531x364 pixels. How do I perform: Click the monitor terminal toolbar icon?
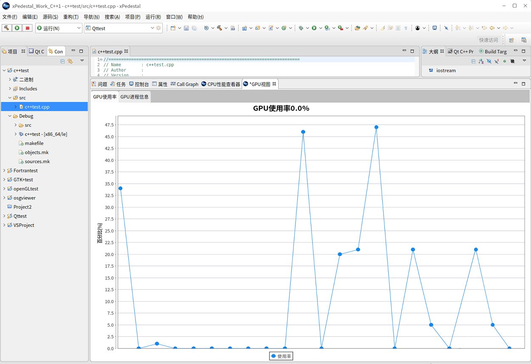coord(435,28)
